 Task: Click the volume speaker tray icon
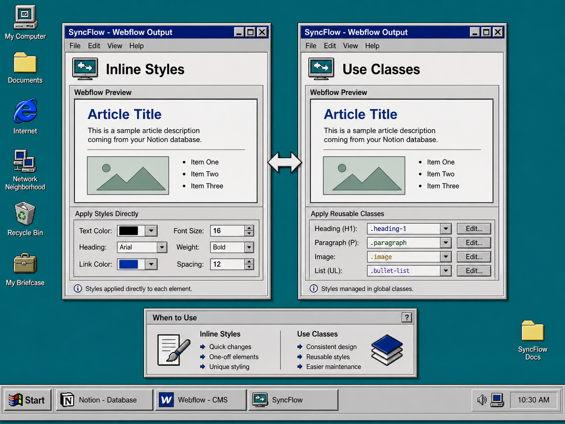click(482, 399)
